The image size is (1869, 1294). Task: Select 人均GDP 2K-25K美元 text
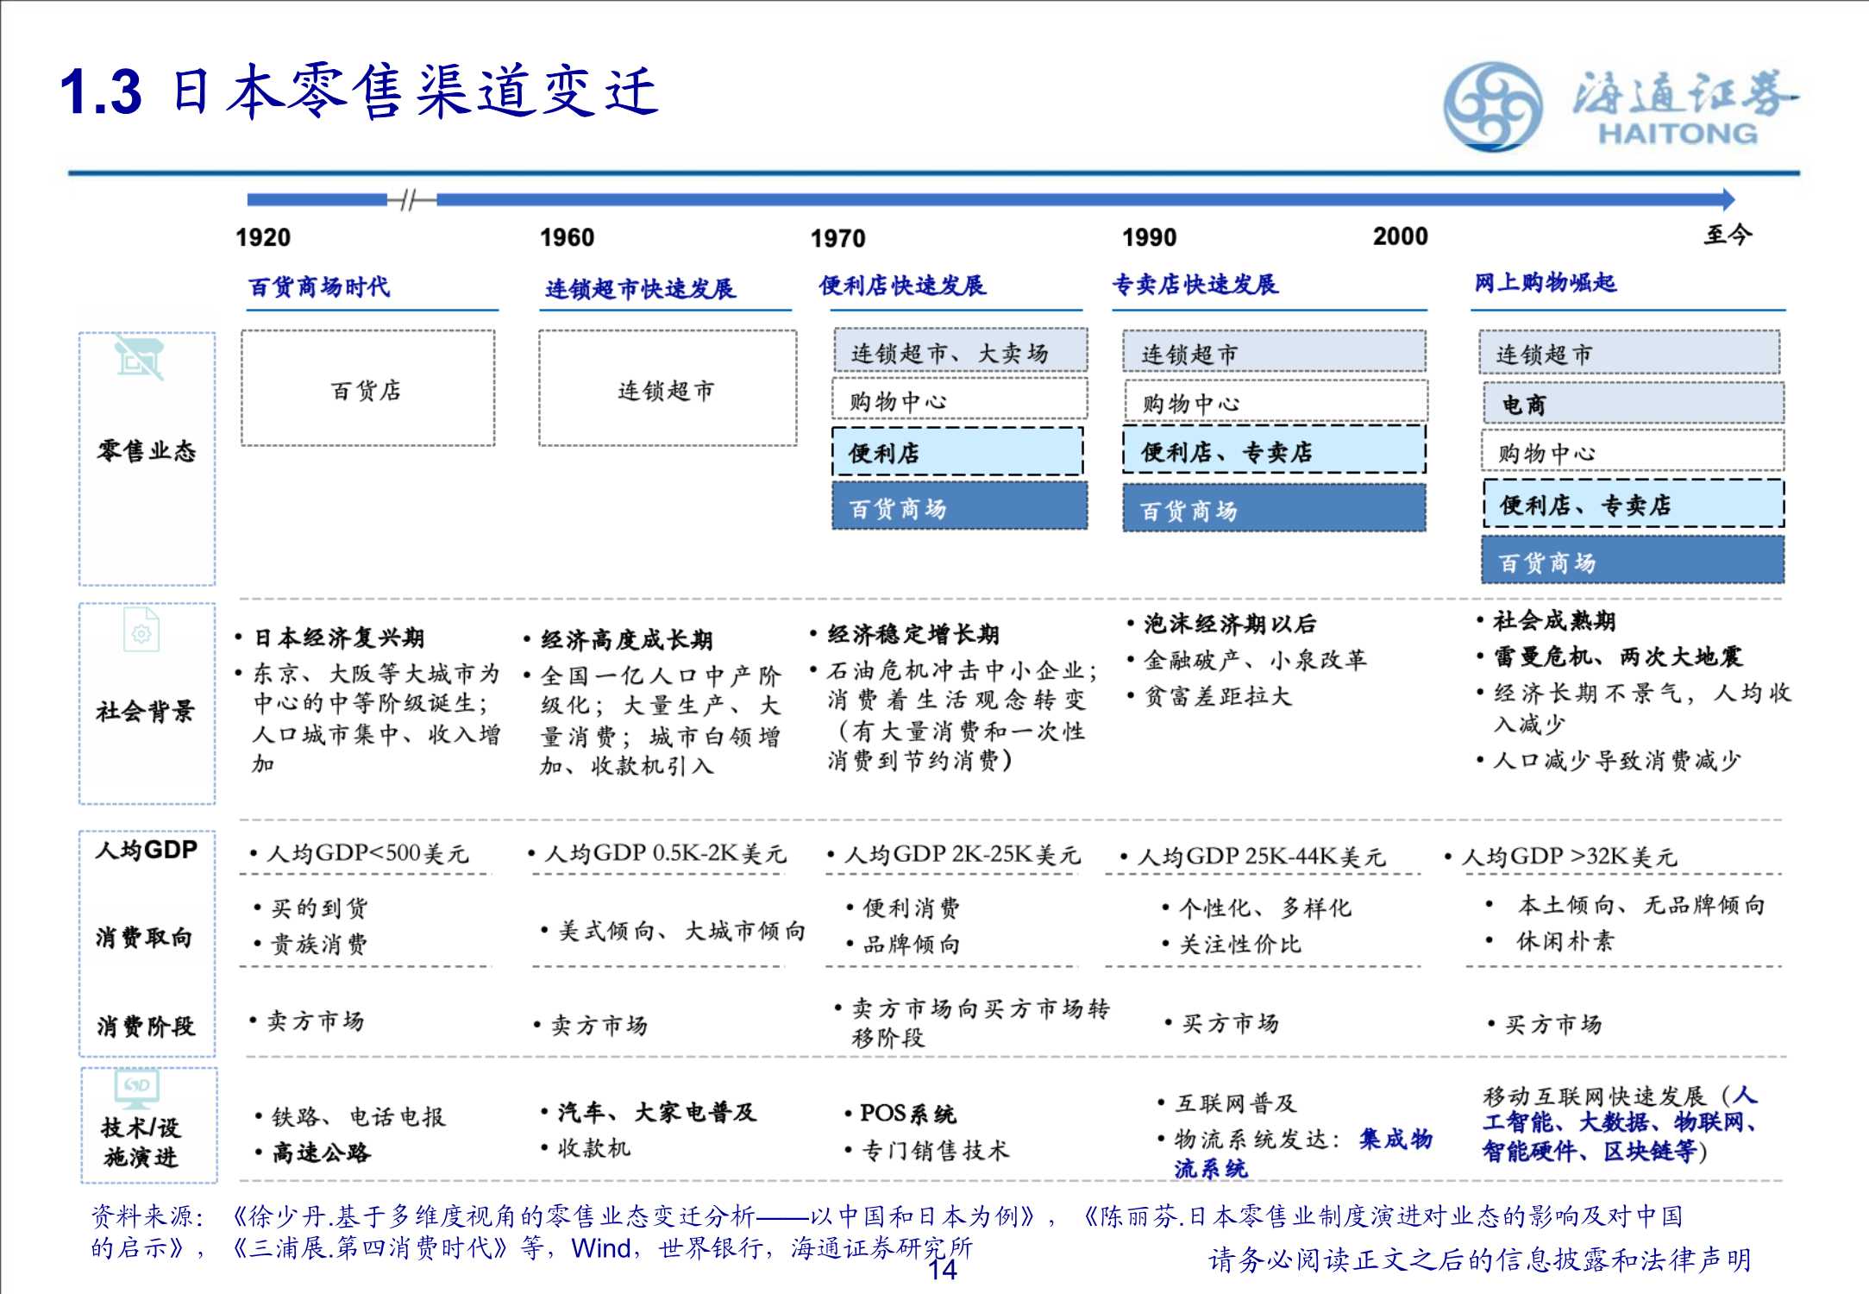pos(962,855)
